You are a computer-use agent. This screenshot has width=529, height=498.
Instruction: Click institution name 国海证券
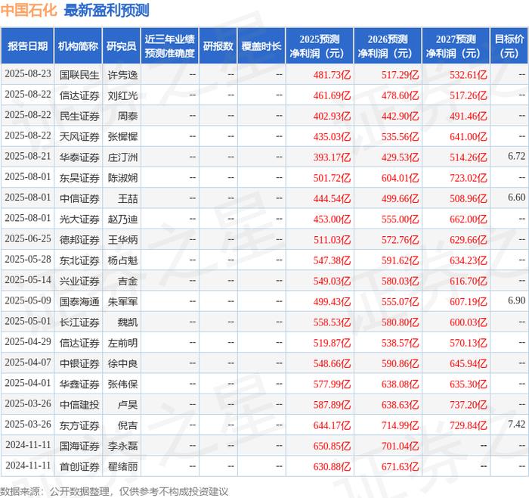(79, 446)
